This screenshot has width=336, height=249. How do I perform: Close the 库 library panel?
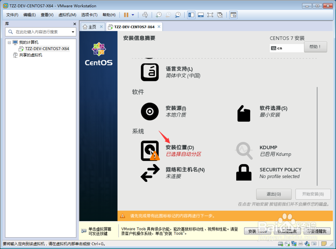coord(75,24)
